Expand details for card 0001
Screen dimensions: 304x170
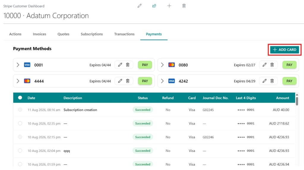click(18, 65)
